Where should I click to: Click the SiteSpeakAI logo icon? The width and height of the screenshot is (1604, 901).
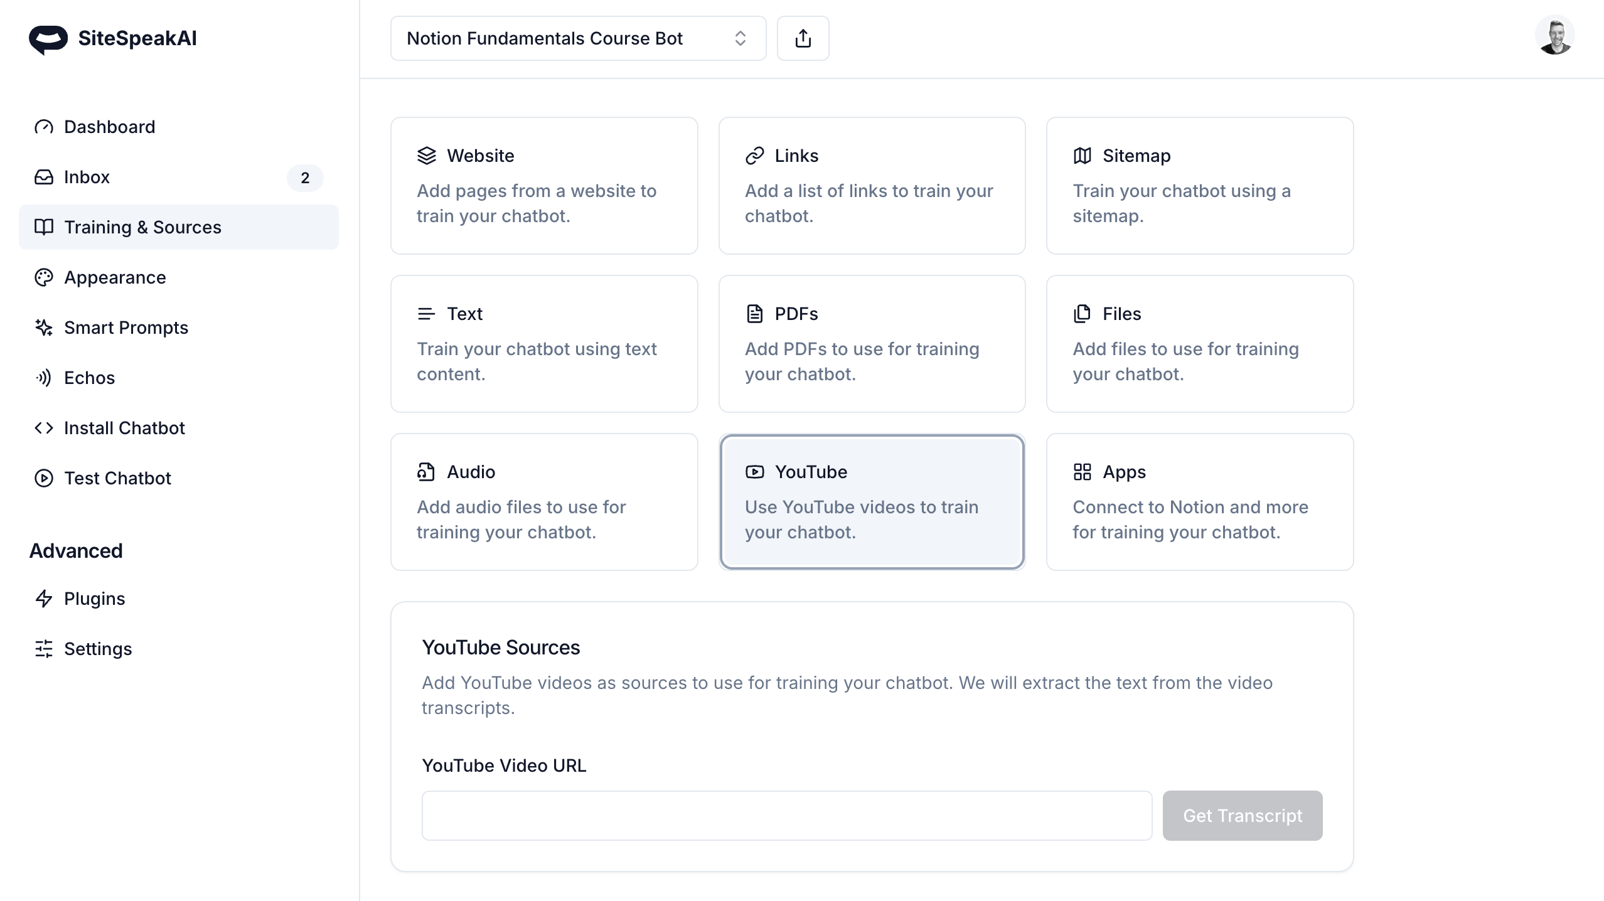point(48,39)
